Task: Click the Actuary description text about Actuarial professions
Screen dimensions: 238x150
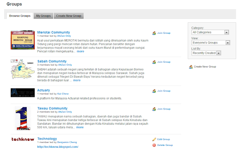Action: click(x=80, y=98)
